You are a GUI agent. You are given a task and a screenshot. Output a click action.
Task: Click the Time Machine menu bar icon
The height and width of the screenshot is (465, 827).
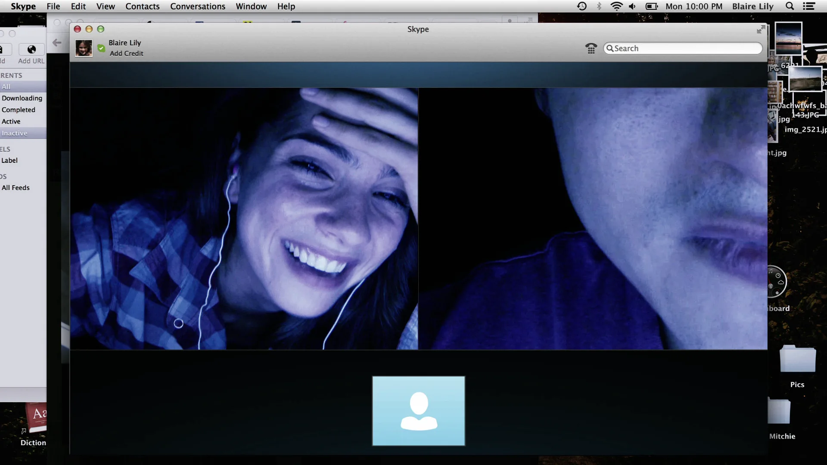582,6
